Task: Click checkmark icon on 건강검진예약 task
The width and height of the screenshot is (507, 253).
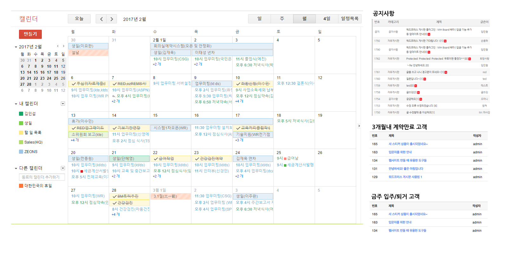Action: tap(197, 159)
